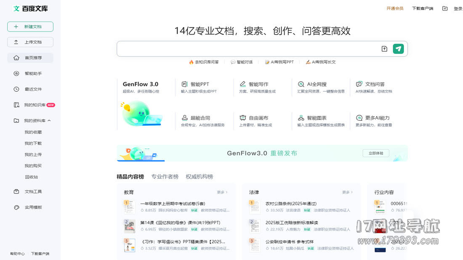
Task: Click 立即体验 on the GenFlow banner
Action: (x=375, y=153)
